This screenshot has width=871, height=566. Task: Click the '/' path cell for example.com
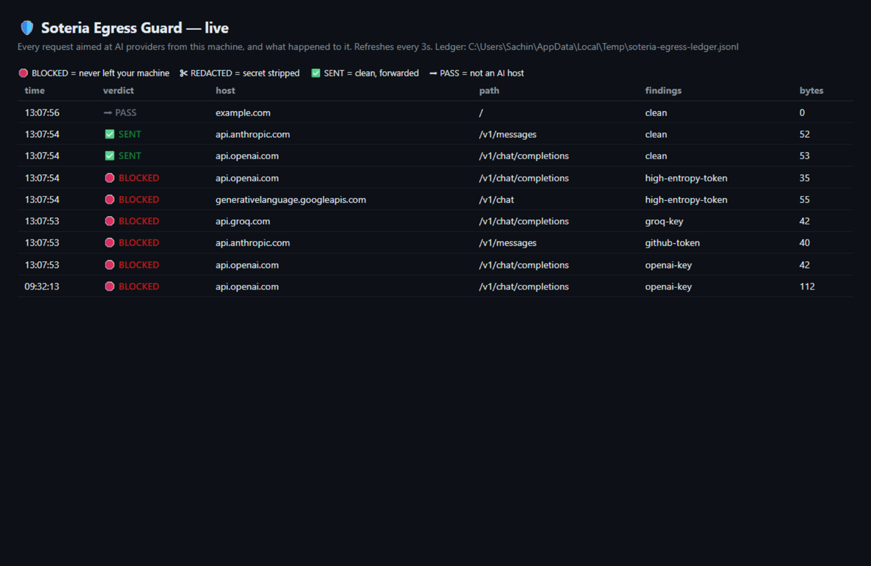(481, 112)
